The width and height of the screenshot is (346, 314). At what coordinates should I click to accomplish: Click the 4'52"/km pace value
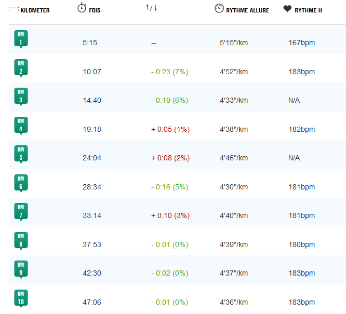point(234,72)
